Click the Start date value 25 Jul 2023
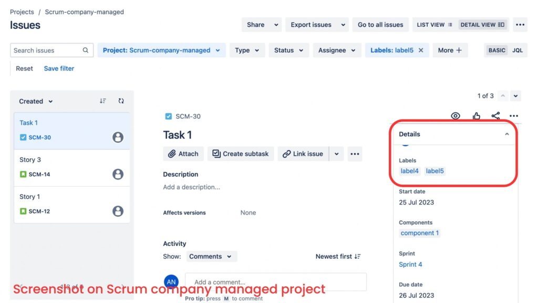Image resolution: width=538 pixels, height=303 pixels. point(416,203)
